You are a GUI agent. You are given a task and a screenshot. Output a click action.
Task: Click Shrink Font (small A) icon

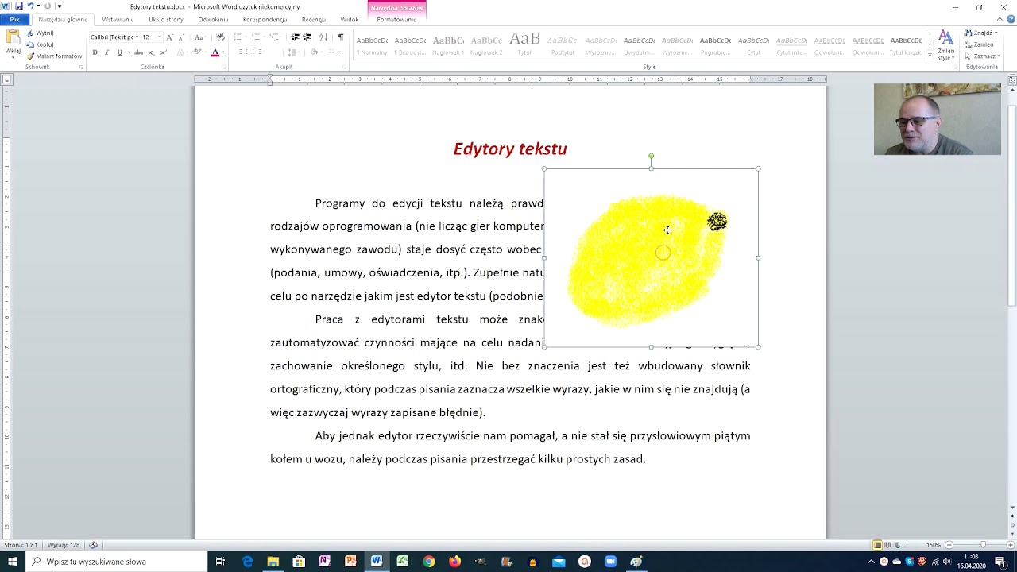181,37
